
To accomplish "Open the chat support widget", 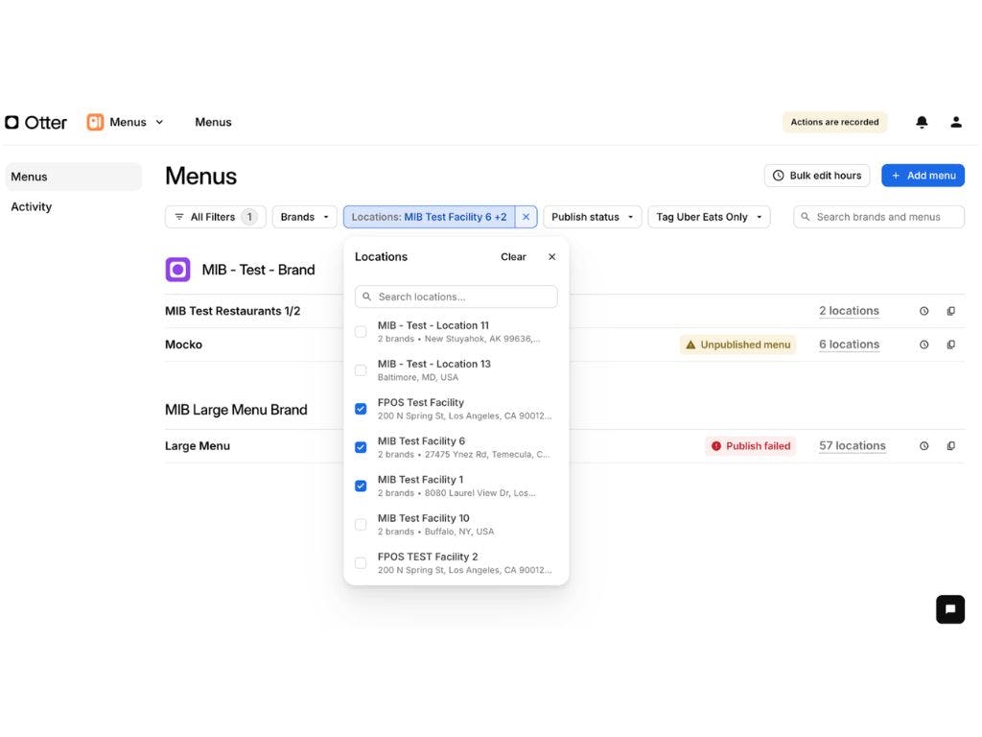I will [x=950, y=609].
